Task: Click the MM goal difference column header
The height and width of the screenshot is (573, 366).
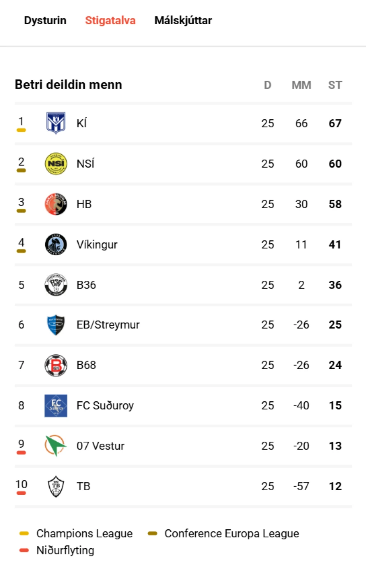Action: click(301, 85)
